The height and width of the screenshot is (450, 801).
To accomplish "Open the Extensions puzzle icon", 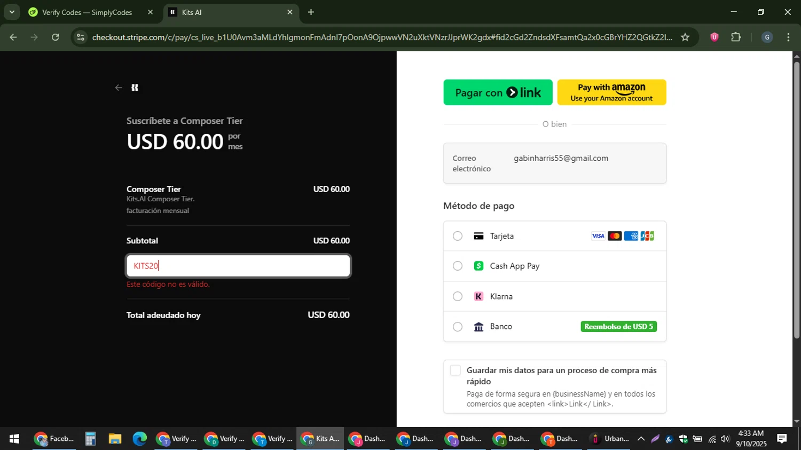I will 736,37.
